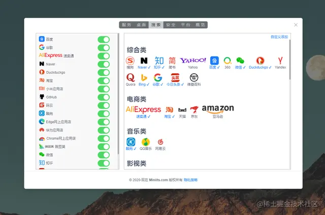Click the 音乐类 heading text

(x=137, y=131)
